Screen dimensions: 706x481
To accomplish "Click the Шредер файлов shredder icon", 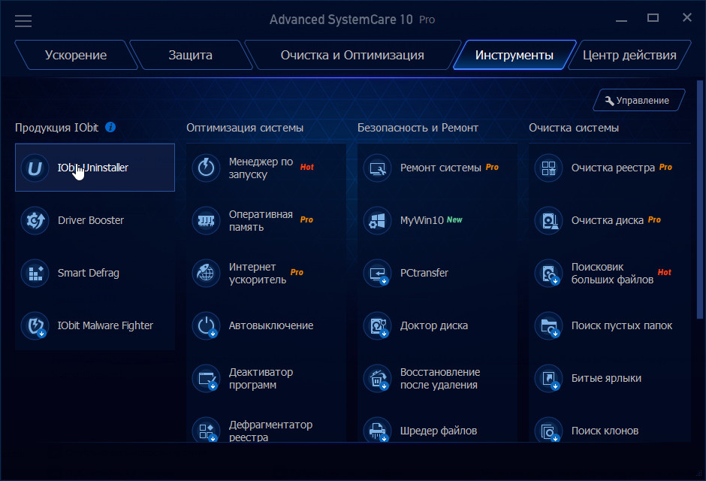I will tap(377, 430).
